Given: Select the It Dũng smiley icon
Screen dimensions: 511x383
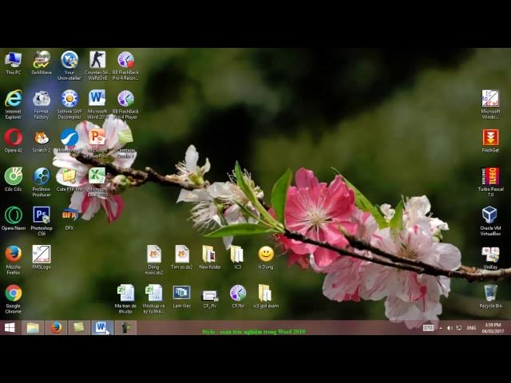Looking at the screenshot, I should pyautogui.click(x=266, y=257).
